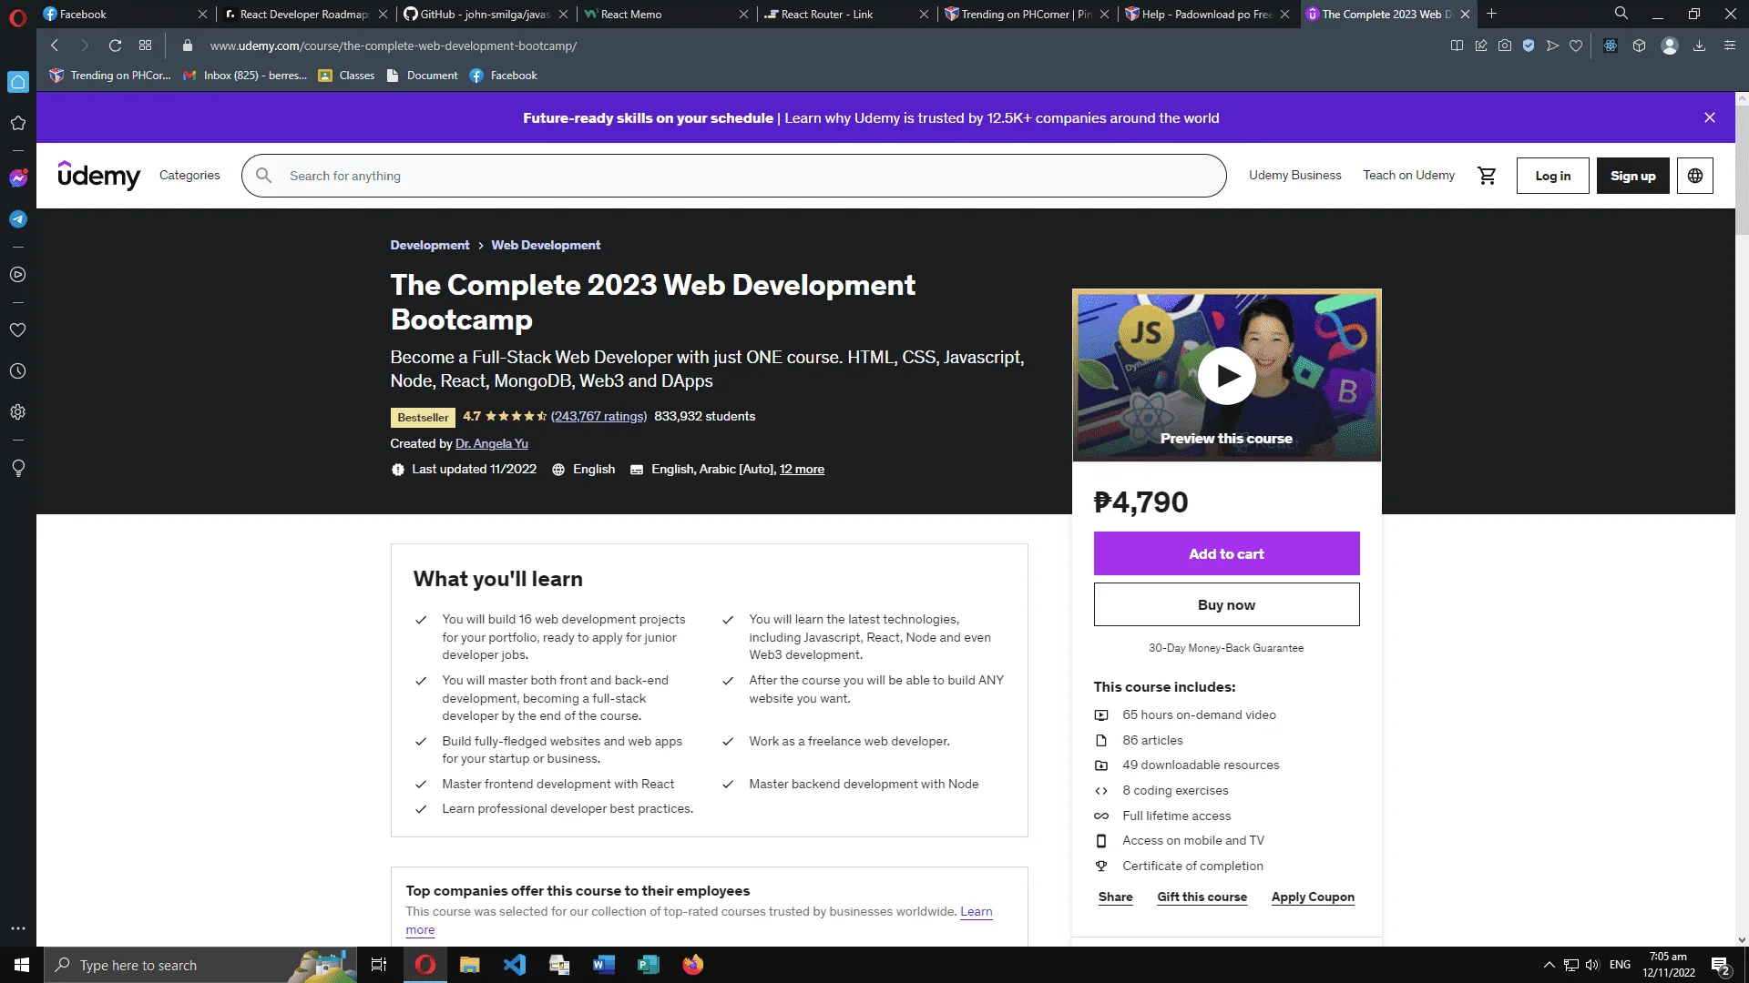The height and width of the screenshot is (983, 1749).
Task: Open a new browser tab
Action: point(1491,14)
